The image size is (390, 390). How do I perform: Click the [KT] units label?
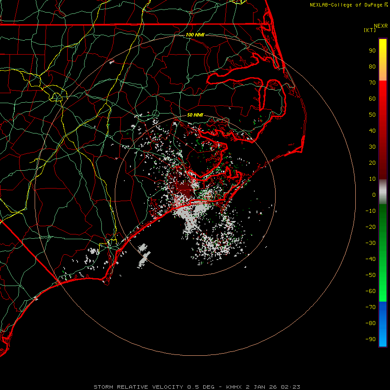pos(370,30)
